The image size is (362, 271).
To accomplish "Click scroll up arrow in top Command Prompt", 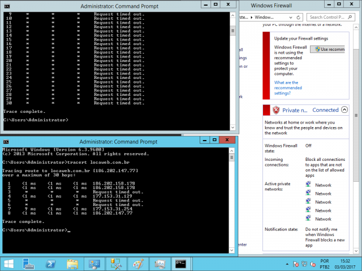I will tap(232, 15).
